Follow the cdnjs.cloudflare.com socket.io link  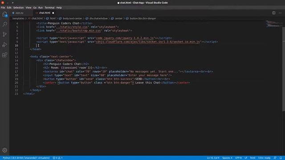147,42
